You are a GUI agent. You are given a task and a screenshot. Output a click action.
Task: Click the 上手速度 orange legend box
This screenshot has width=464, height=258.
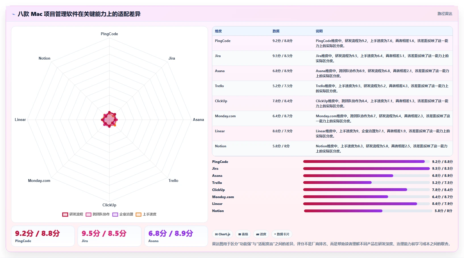click(x=139, y=214)
